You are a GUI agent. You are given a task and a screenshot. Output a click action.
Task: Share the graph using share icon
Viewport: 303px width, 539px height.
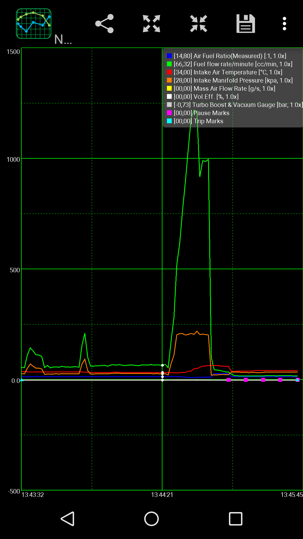104,24
